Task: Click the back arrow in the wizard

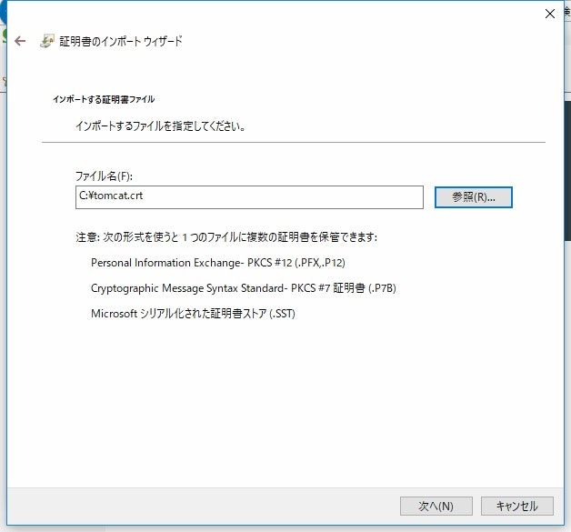Action: 20,41
